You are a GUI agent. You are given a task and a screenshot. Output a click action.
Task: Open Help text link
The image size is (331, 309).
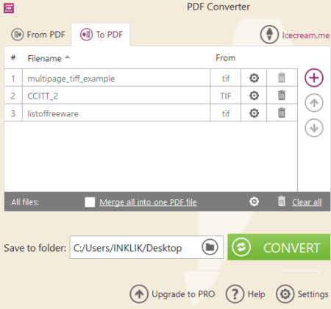[x=256, y=294]
